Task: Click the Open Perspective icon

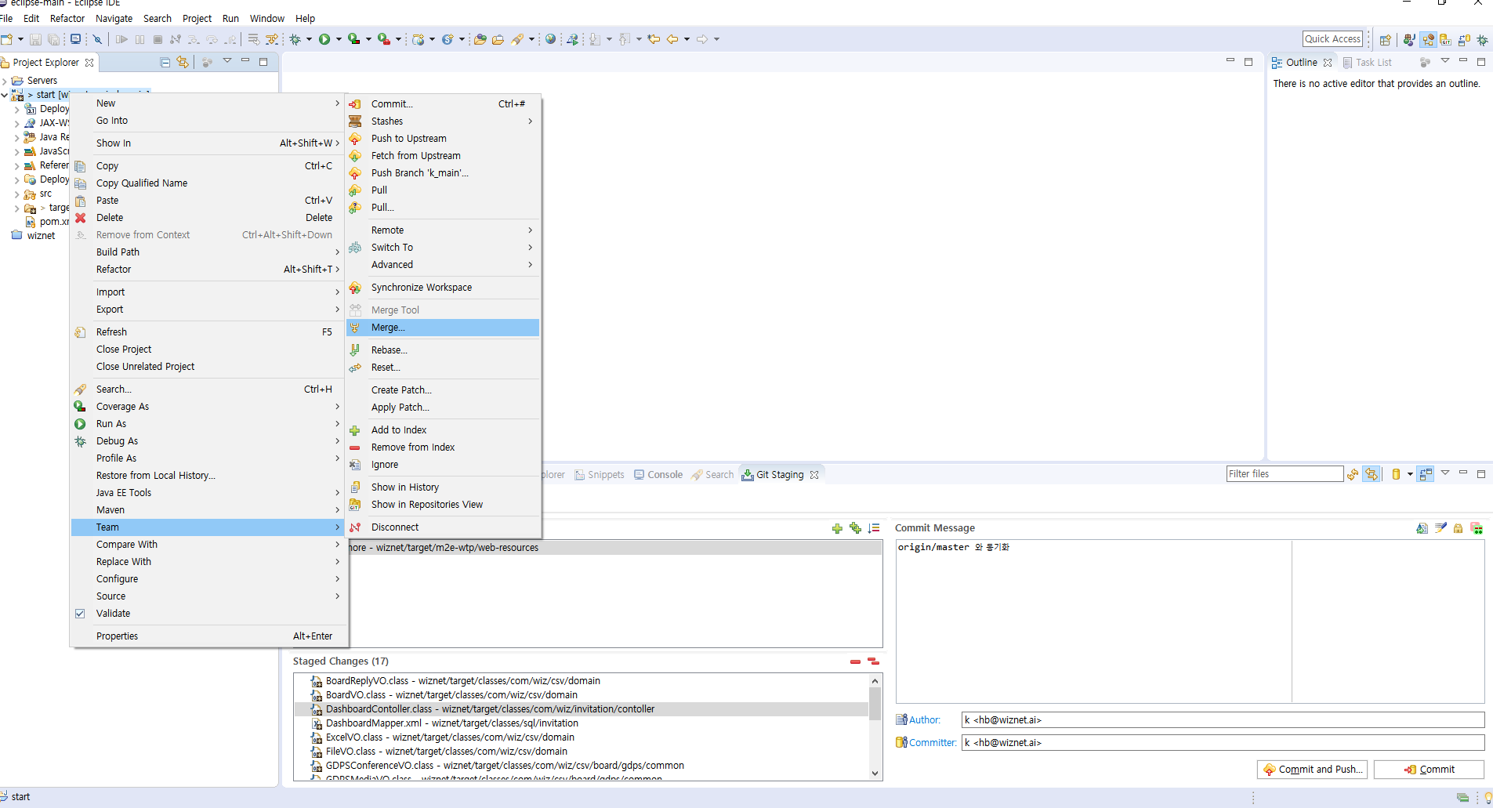Action: pos(1385,39)
